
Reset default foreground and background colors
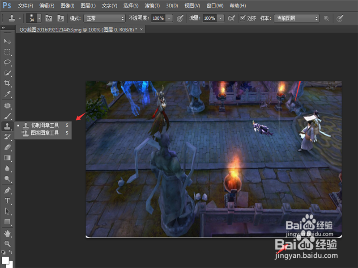pos(4,252)
